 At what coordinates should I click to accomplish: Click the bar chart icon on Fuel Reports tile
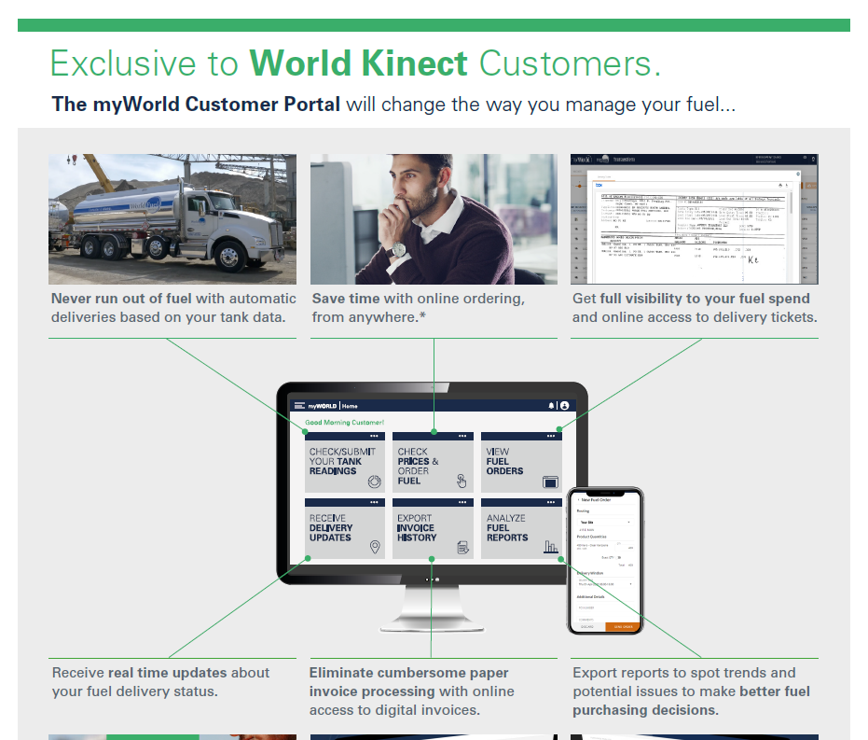click(x=551, y=547)
